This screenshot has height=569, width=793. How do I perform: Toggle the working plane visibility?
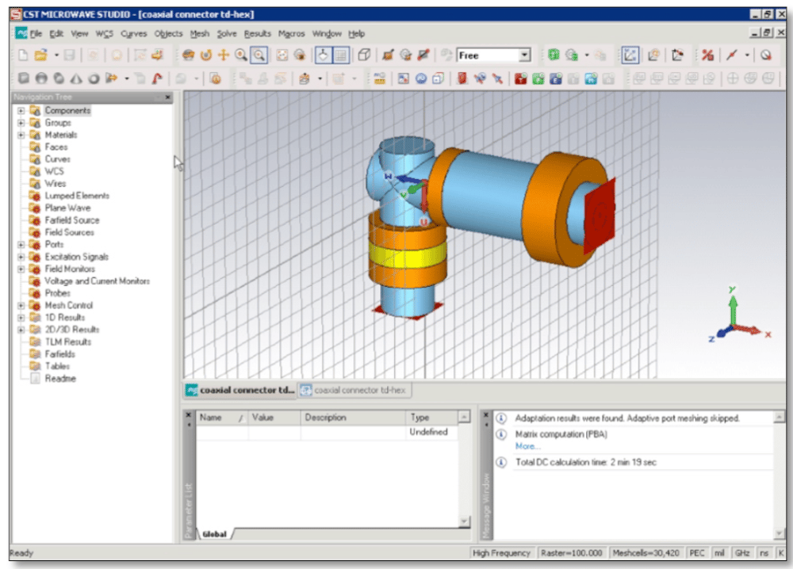(322, 54)
